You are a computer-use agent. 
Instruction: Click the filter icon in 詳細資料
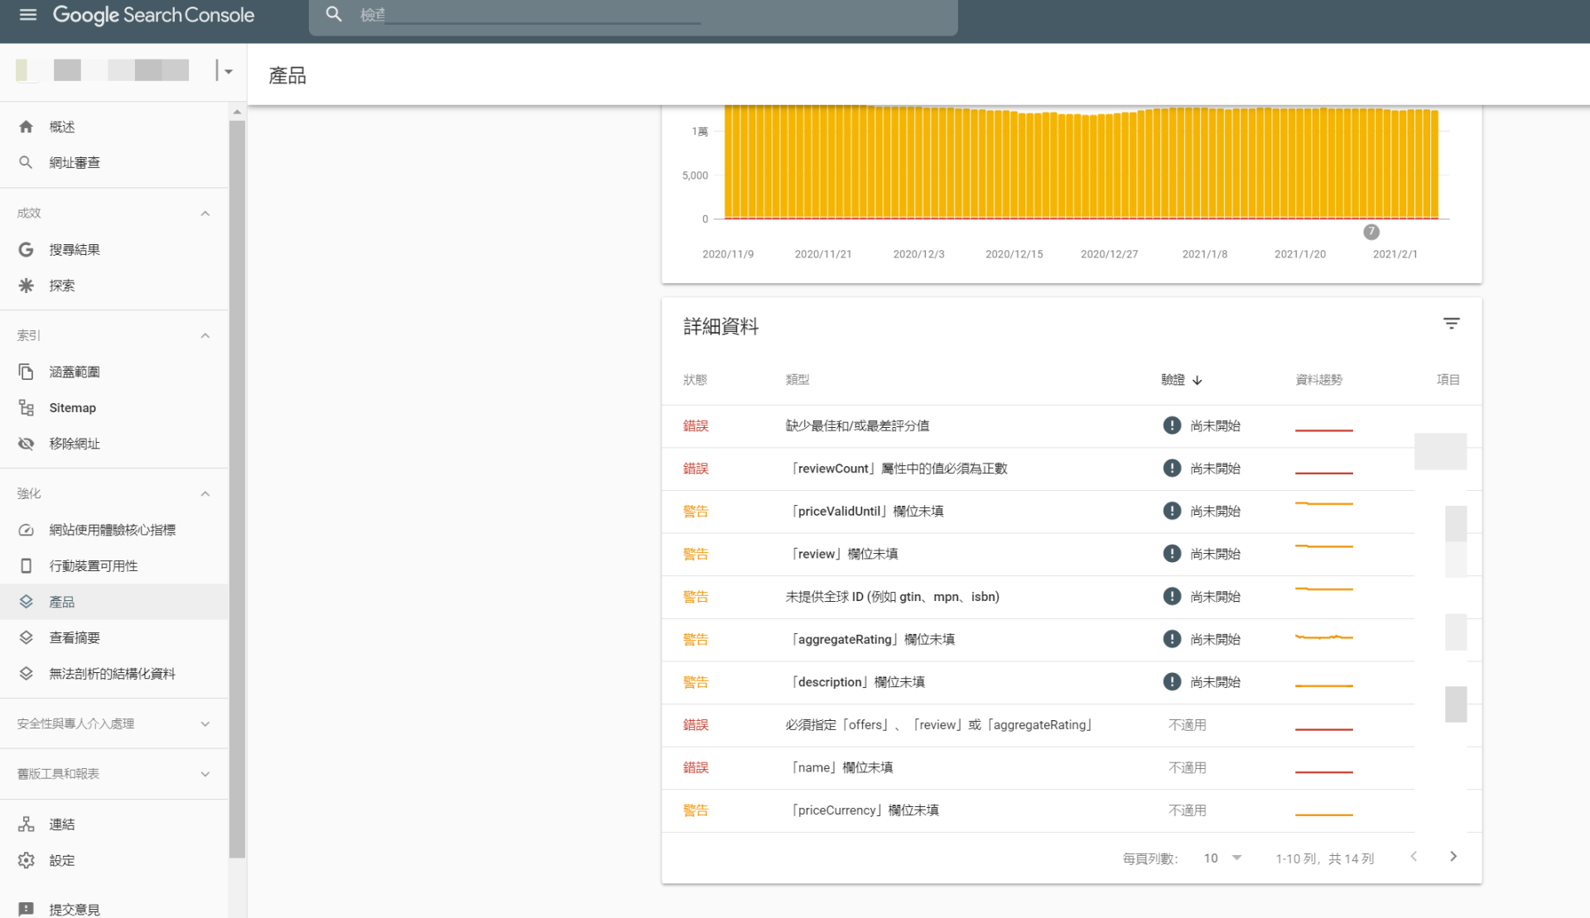1451,324
